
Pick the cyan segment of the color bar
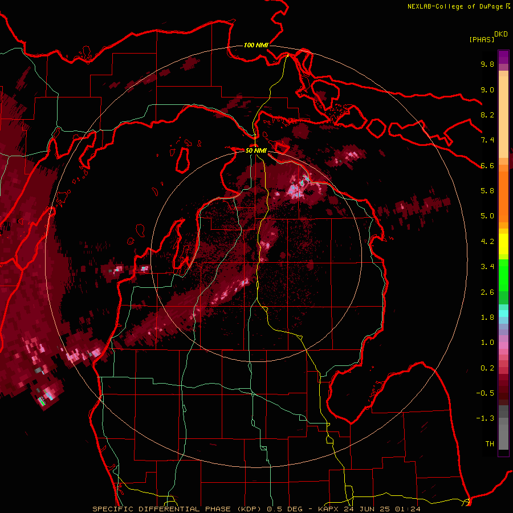[x=503, y=313]
